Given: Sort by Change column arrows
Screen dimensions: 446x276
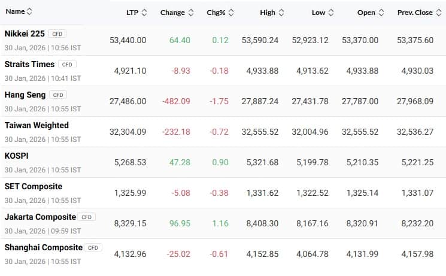Looking at the screenshot, I should (191, 13).
